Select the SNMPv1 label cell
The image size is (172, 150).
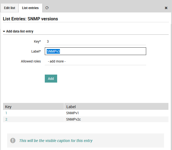[x=72, y=113]
